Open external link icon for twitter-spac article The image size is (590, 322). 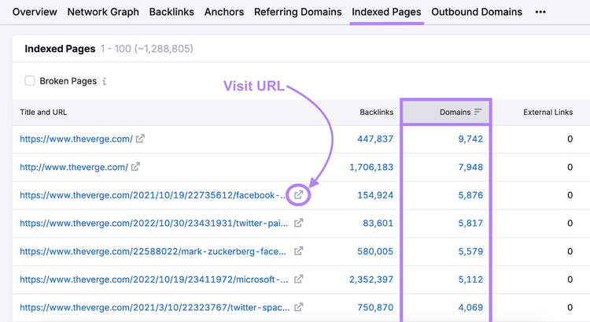(x=298, y=307)
